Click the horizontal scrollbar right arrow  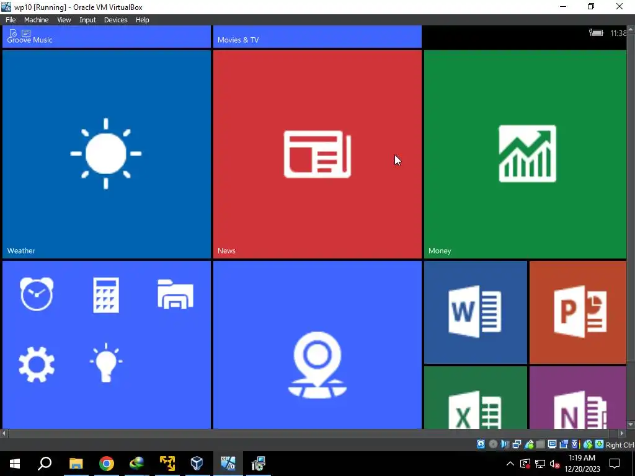pos(621,433)
